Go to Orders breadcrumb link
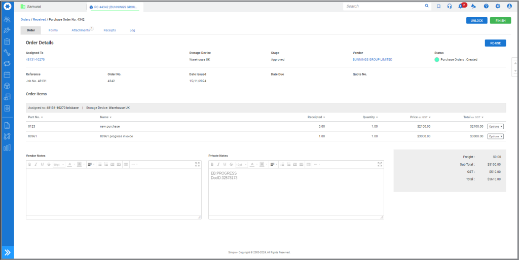Screen dimensions: 519x260 tap(25, 20)
